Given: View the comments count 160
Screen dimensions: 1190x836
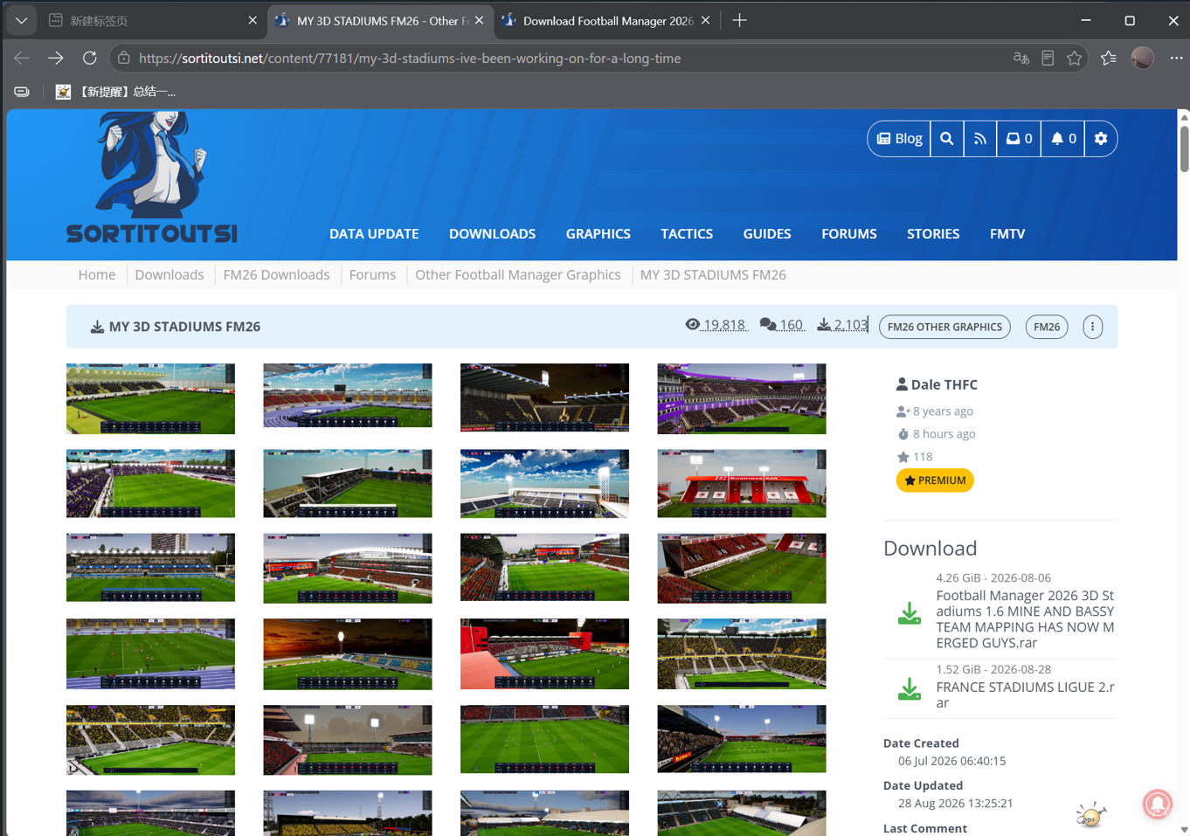Looking at the screenshot, I should (x=782, y=325).
